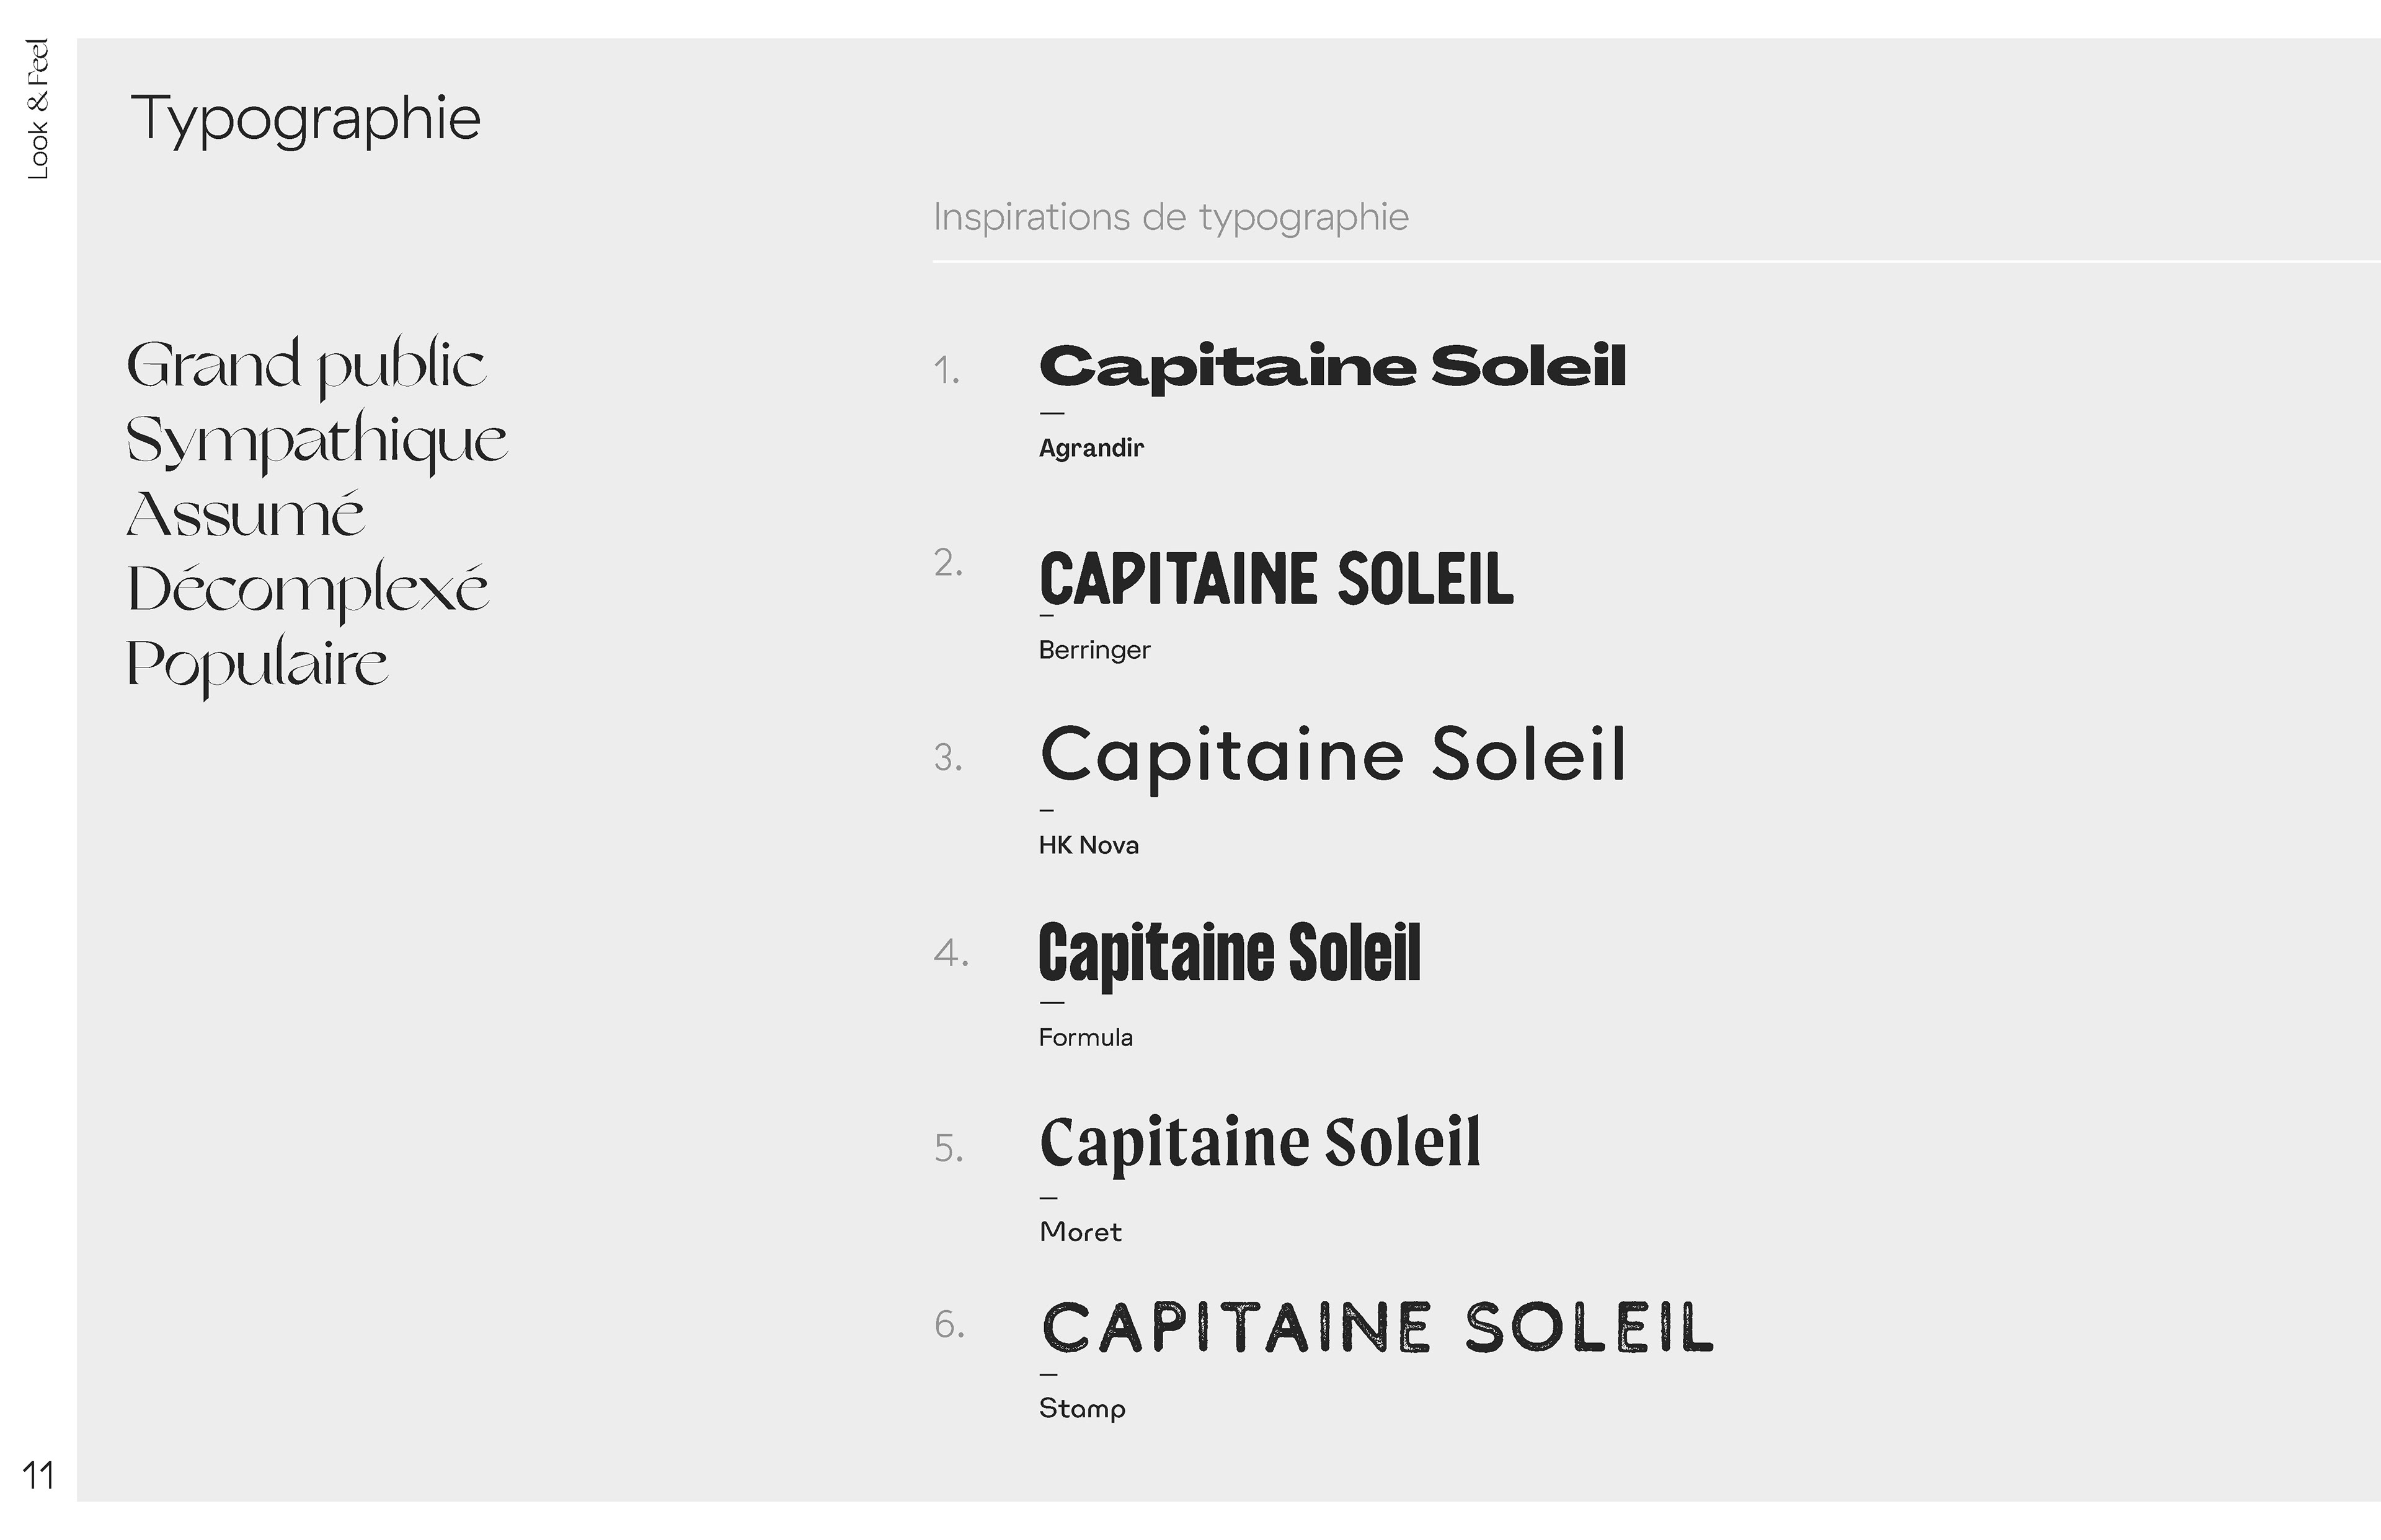Select the Stamp textured Capitaine Soleil sample
This screenshot has height=1540, width=2381.
1377,1328
